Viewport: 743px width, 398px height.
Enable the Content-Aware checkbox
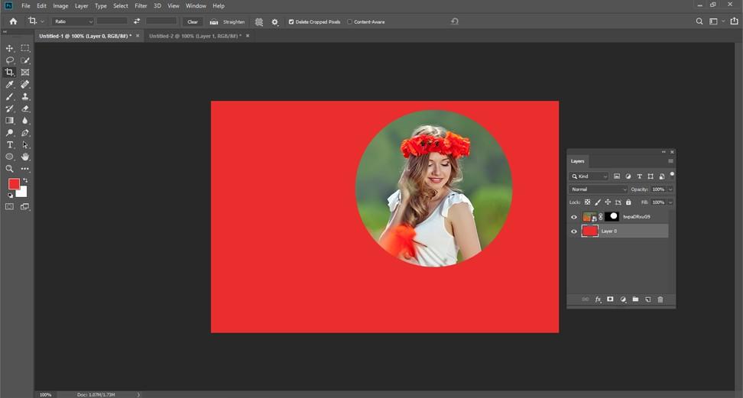[349, 22]
